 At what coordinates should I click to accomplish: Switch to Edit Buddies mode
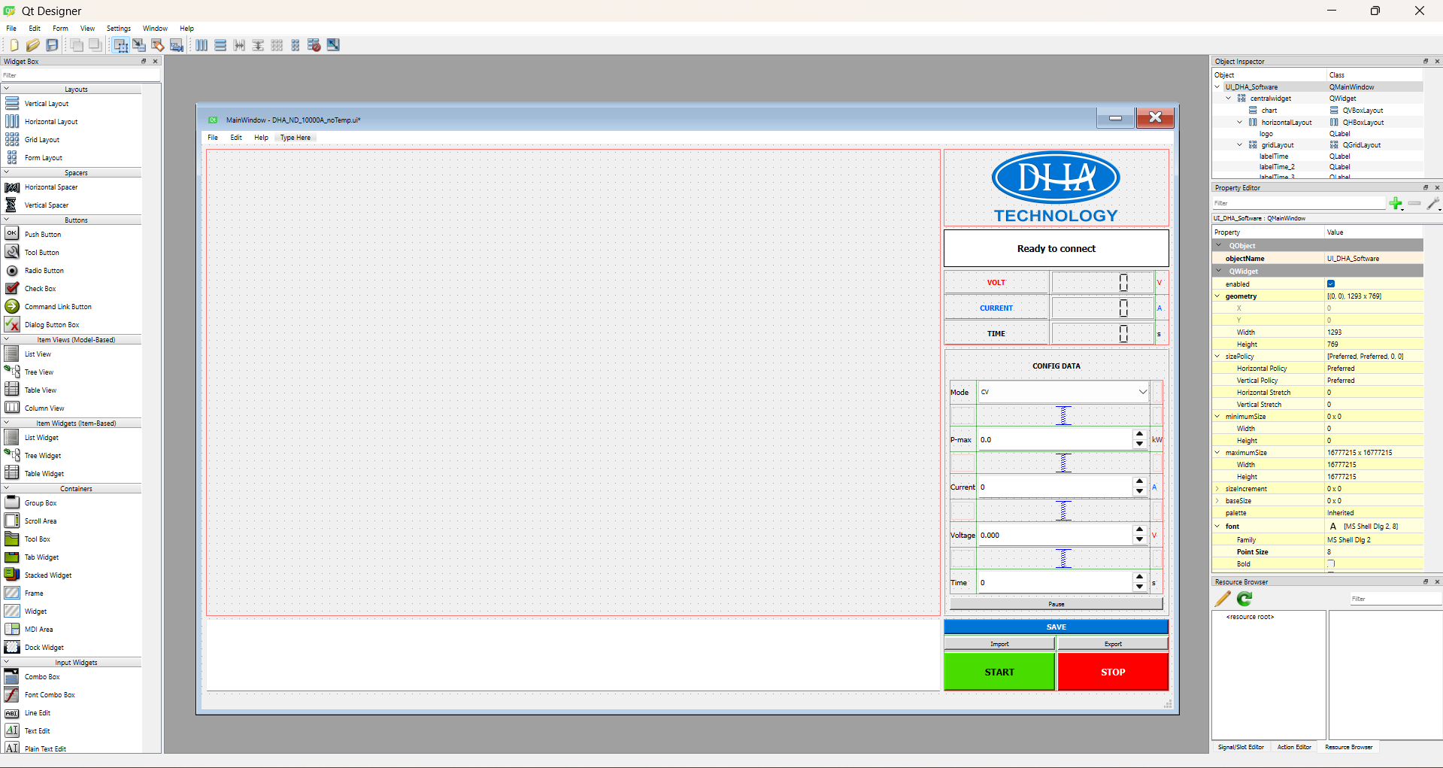[x=158, y=45]
